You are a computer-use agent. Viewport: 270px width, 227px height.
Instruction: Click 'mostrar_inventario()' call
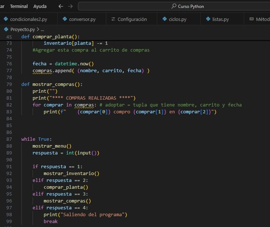pyautogui.click(x=71, y=174)
